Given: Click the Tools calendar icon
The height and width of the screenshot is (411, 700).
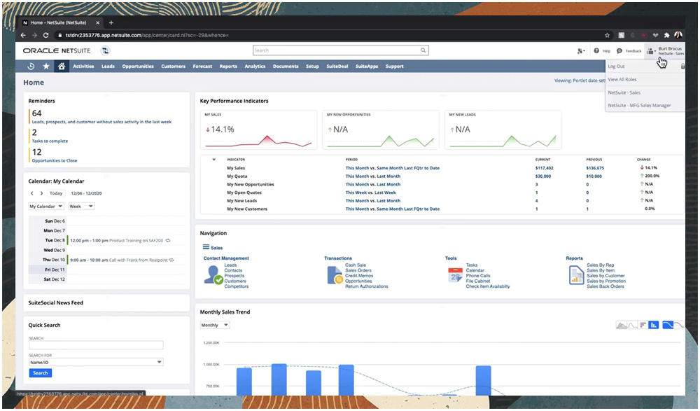Looking at the screenshot, I should tap(455, 275).
